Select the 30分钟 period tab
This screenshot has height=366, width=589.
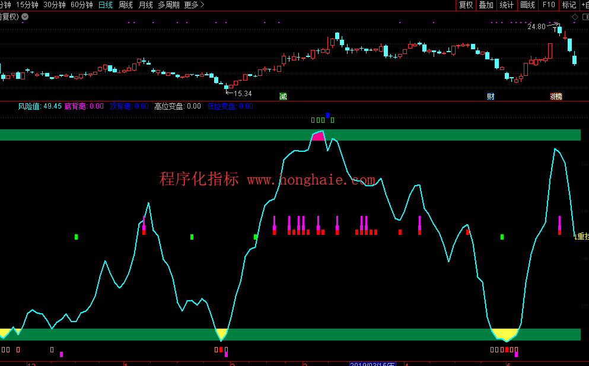pyautogui.click(x=54, y=5)
